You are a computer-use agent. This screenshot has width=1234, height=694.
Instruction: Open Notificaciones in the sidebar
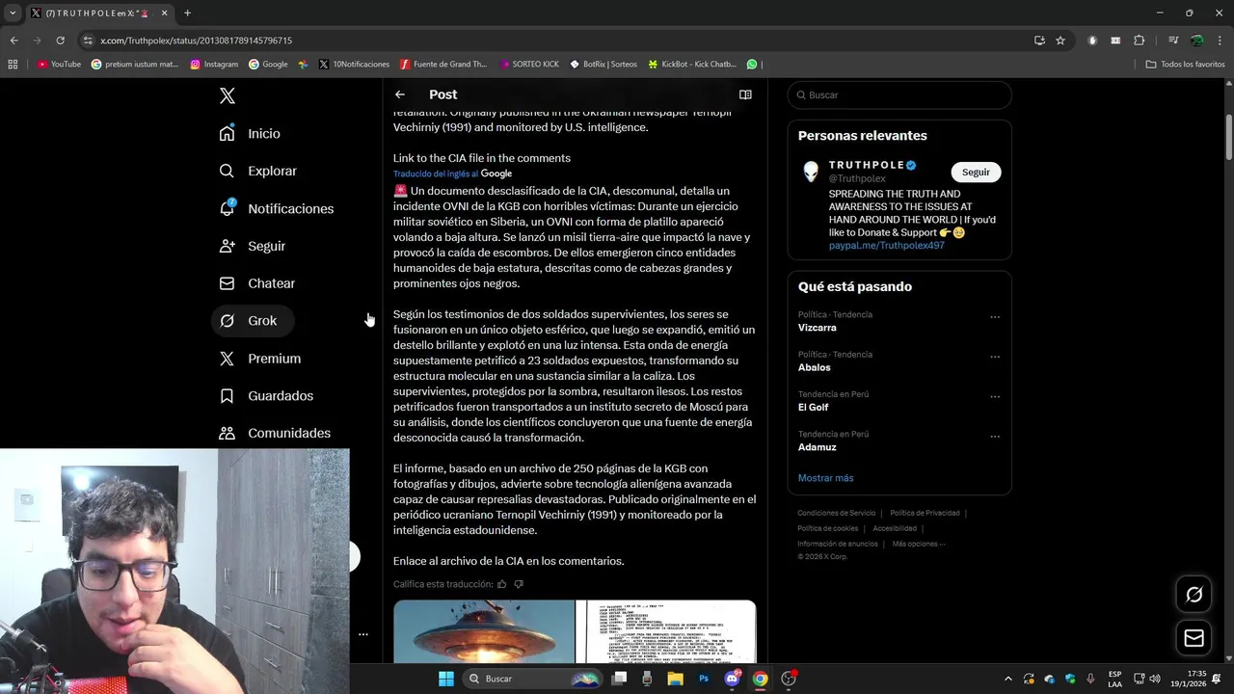pos(277,208)
